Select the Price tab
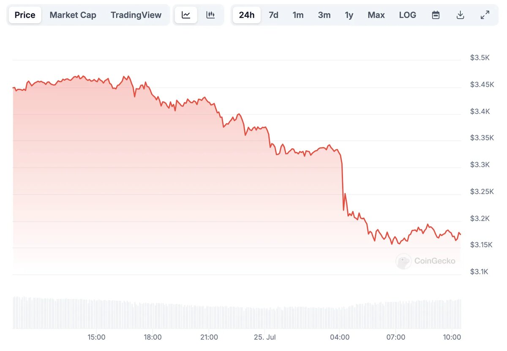This screenshot has width=507, height=351. point(25,15)
